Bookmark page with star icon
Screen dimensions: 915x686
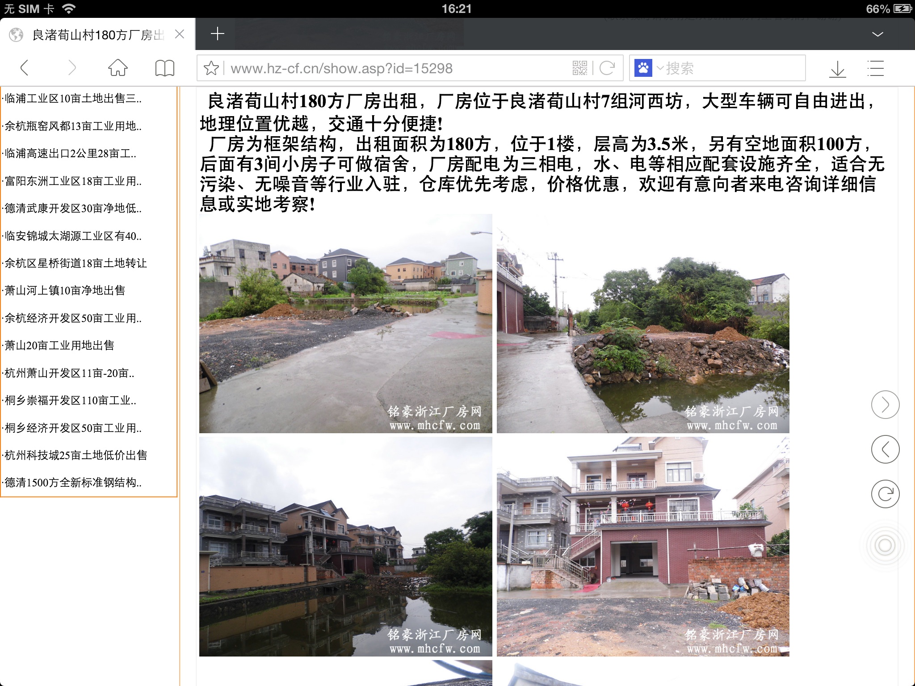pyautogui.click(x=211, y=68)
